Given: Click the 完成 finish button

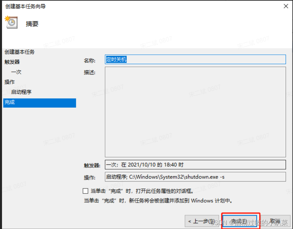Looking at the screenshot, I should 240,221.
